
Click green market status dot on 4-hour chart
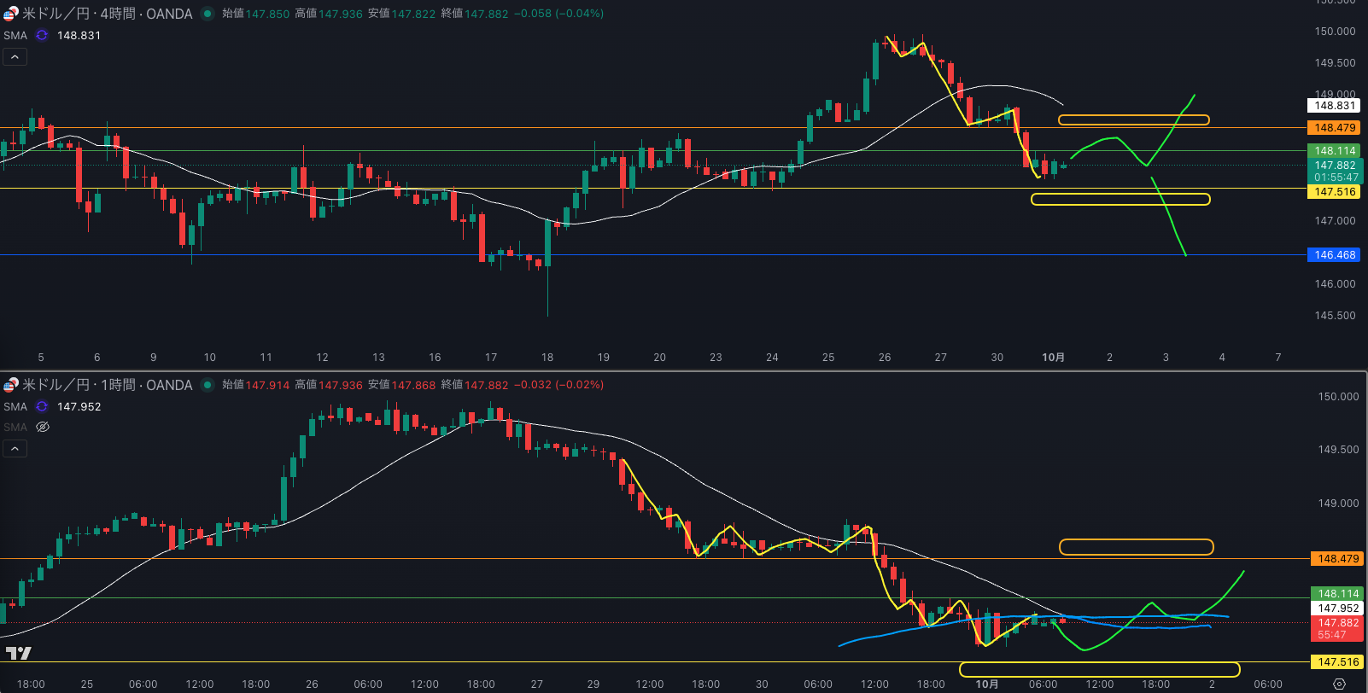208,14
